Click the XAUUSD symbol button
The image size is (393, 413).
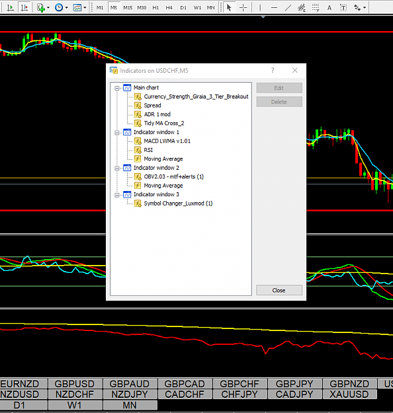click(x=349, y=394)
